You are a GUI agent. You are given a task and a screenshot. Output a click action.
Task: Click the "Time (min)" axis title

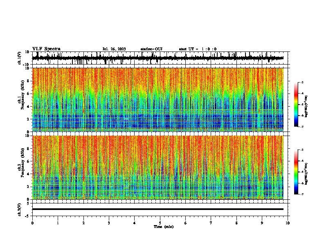pyautogui.click(x=164, y=227)
